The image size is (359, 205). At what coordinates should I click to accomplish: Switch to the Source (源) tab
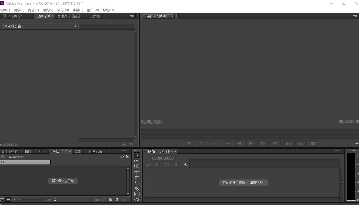(13, 16)
